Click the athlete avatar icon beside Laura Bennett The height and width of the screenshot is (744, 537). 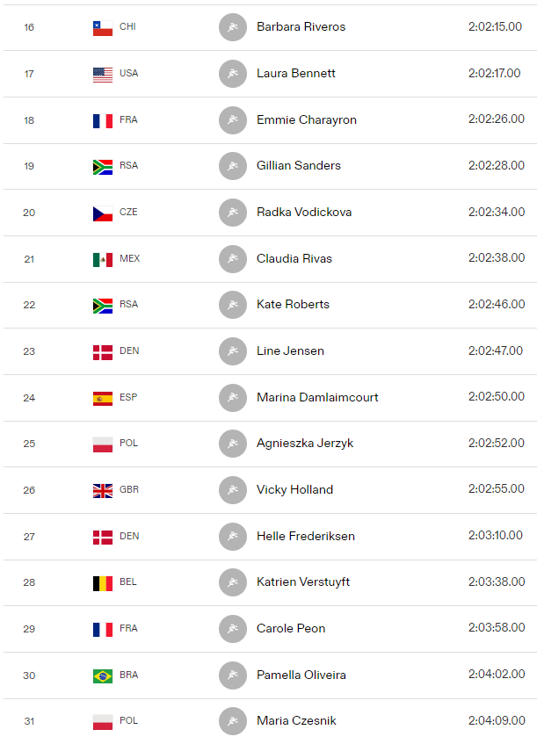click(233, 74)
